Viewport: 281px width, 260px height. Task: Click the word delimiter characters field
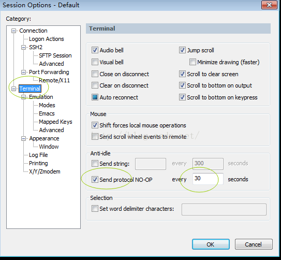point(224,209)
